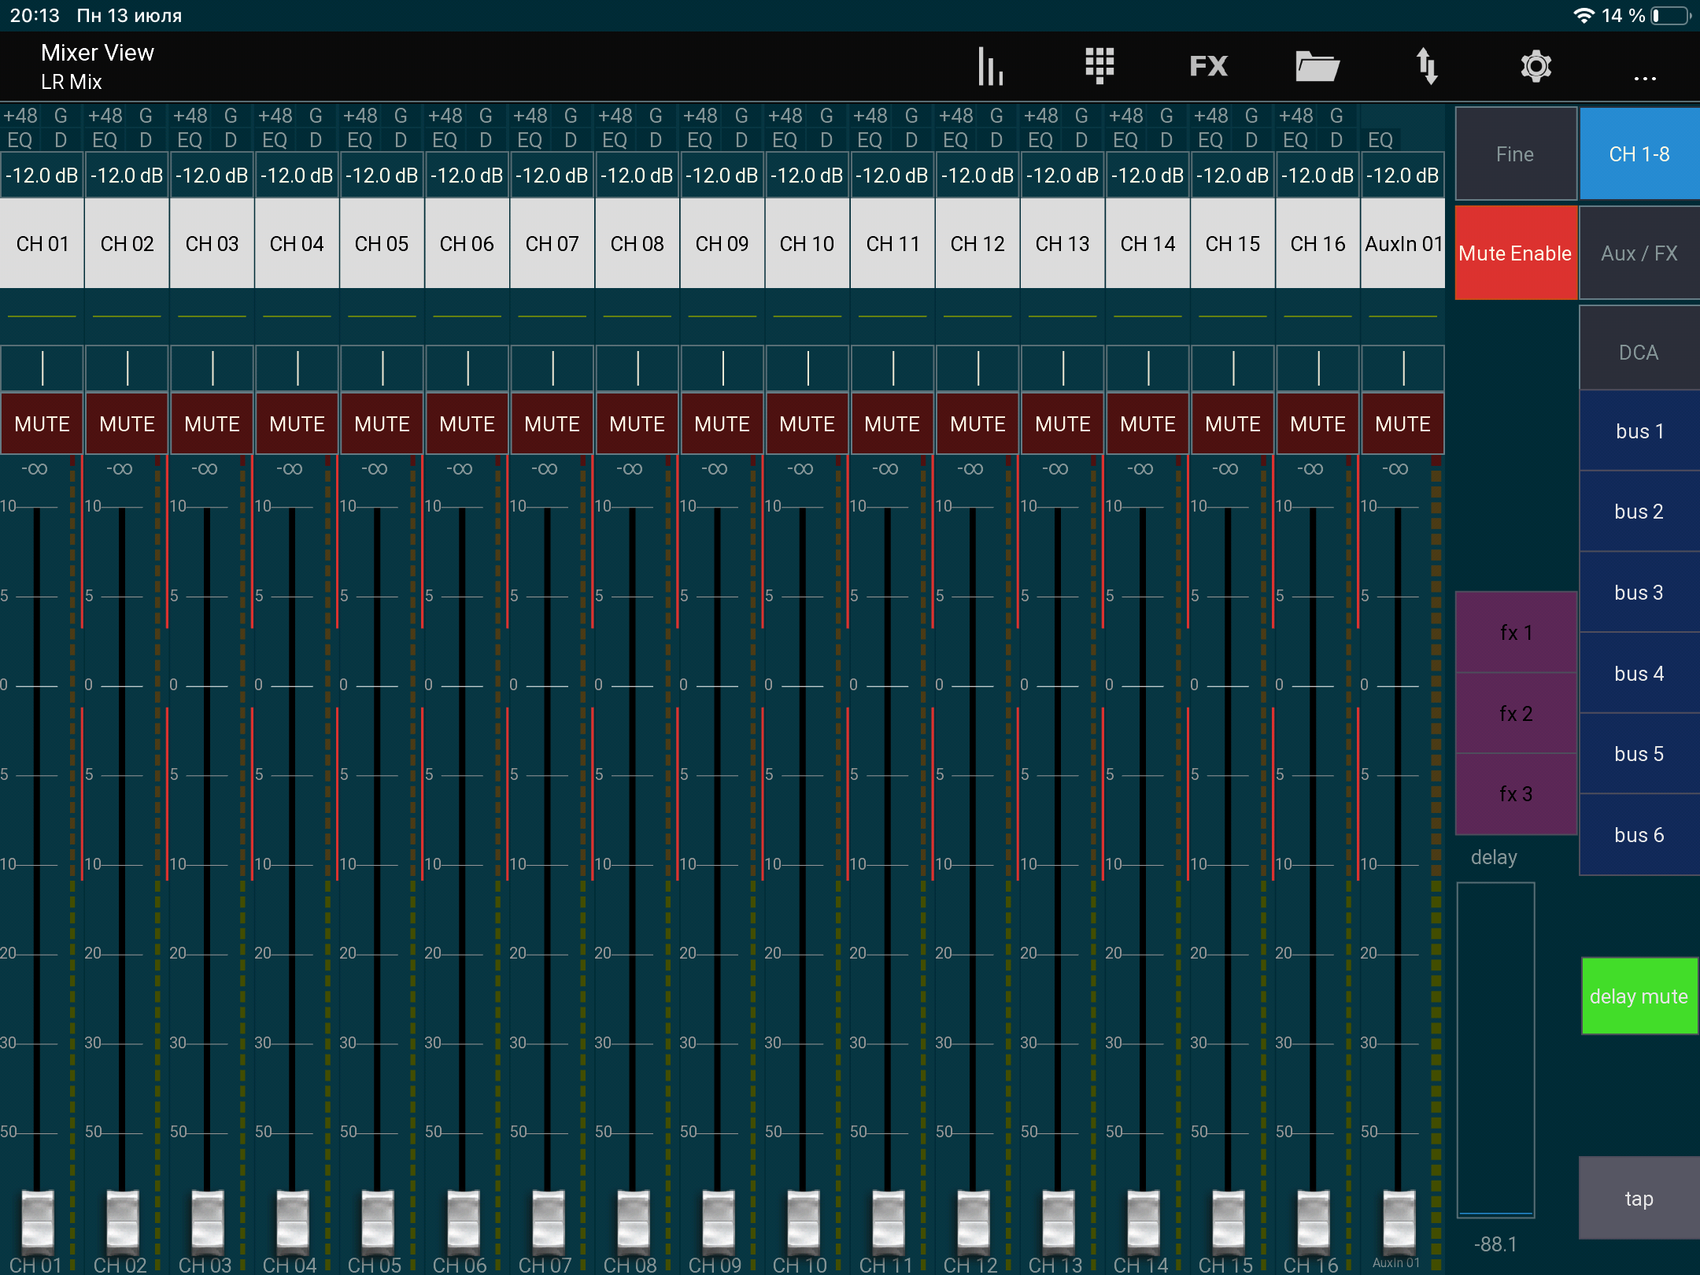Switch to the CH 1-8 tab
Screen dimensions: 1700x1275
pos(1639,154)
